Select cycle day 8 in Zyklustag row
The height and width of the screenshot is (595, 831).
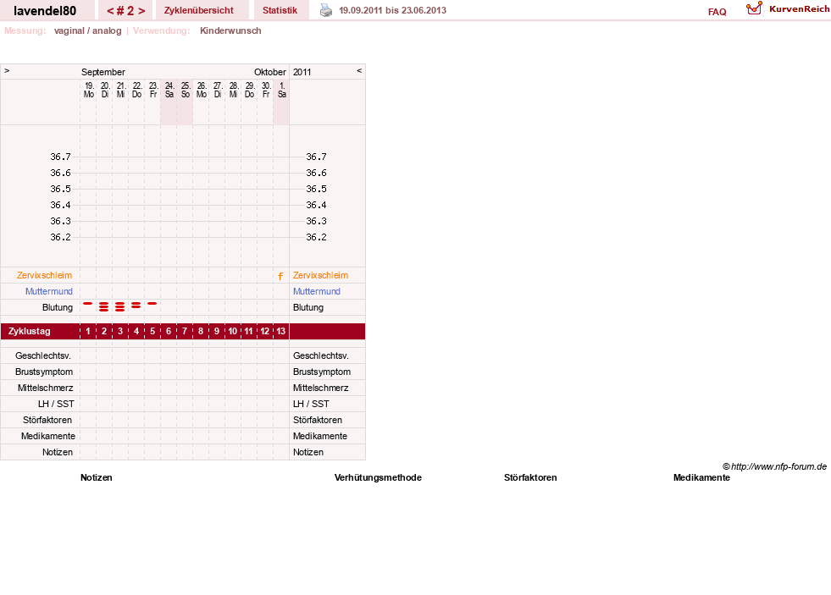coord(200,332)
